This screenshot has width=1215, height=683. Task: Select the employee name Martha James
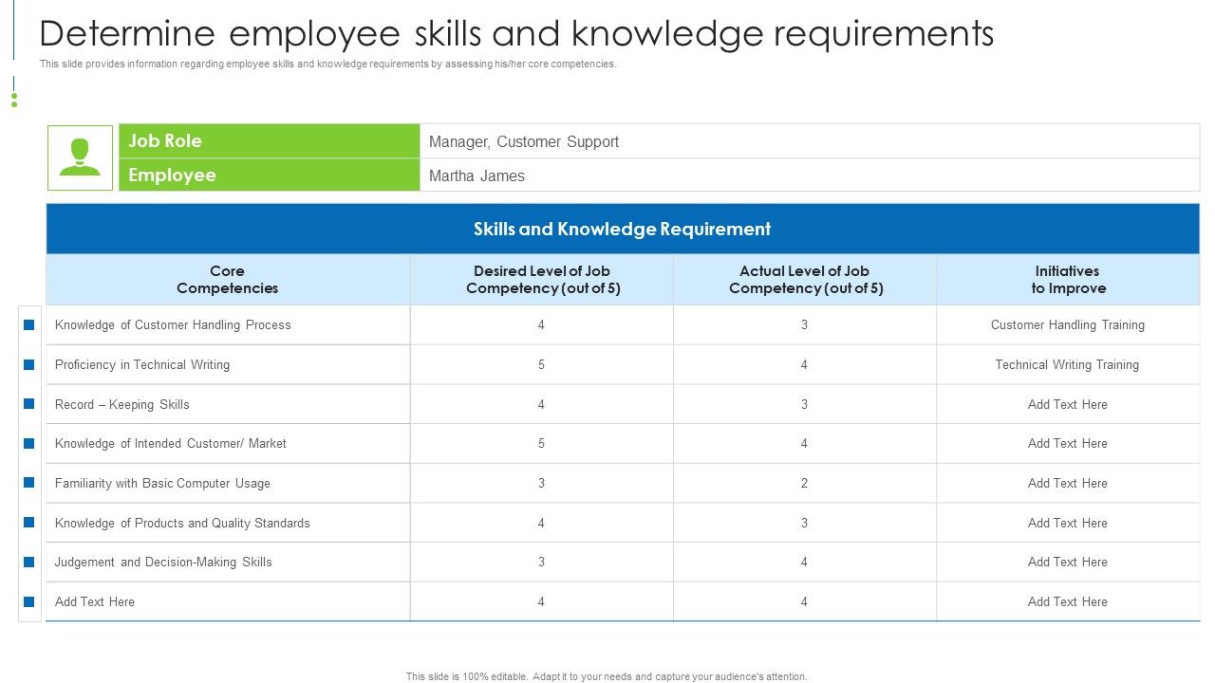tap(477, 175)
